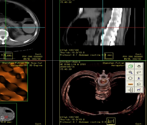This screenshot has width=147, height=125.
Task: Choose the magnifier zoom tool
Action: [x=130, y=72]
